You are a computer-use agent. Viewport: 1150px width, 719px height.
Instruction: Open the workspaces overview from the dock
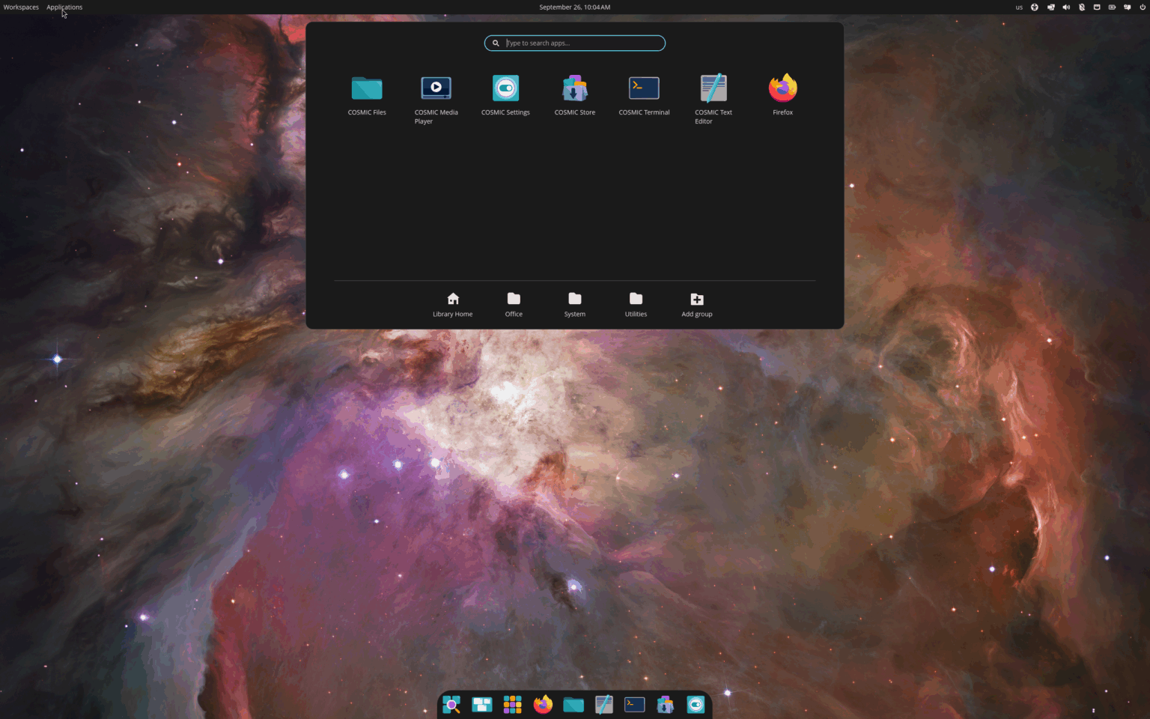coord(481,704)
